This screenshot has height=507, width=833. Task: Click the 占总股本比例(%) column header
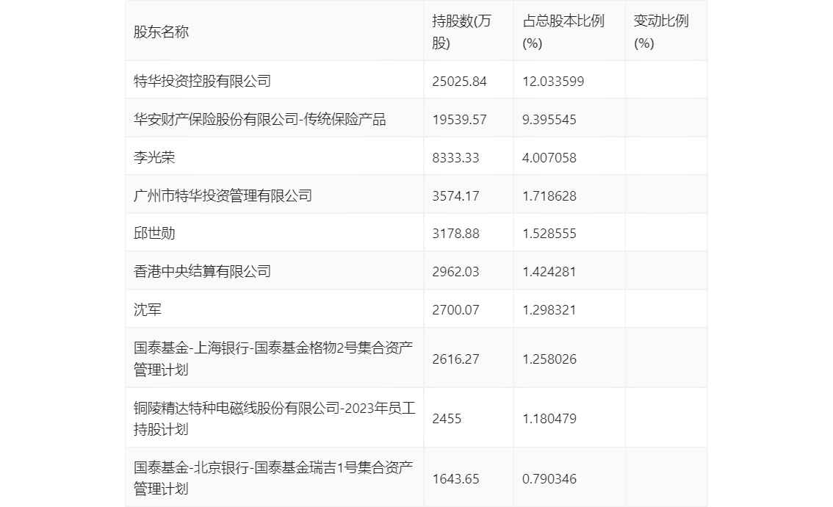563,32
